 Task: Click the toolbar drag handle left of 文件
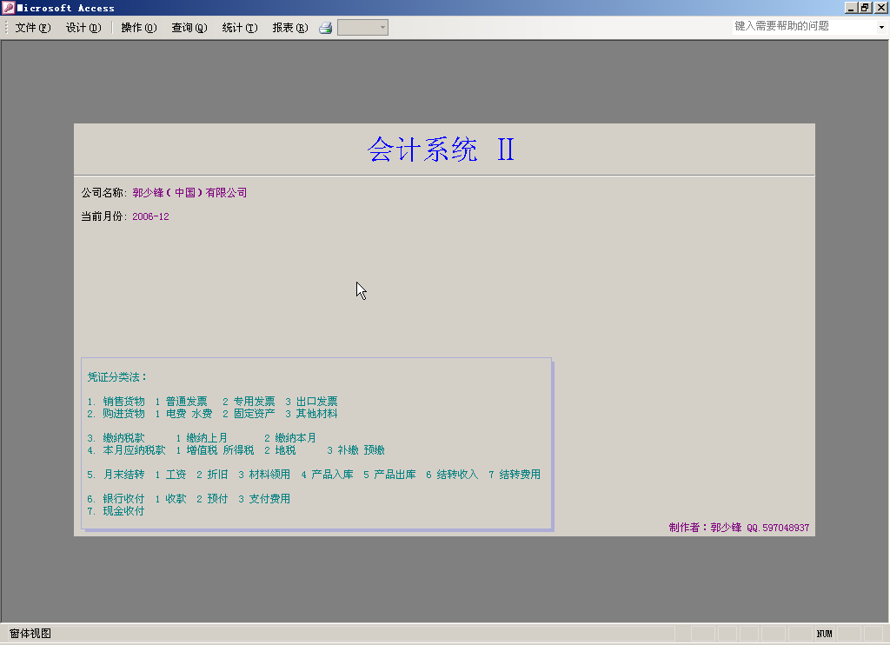click(x=7, y=28)
